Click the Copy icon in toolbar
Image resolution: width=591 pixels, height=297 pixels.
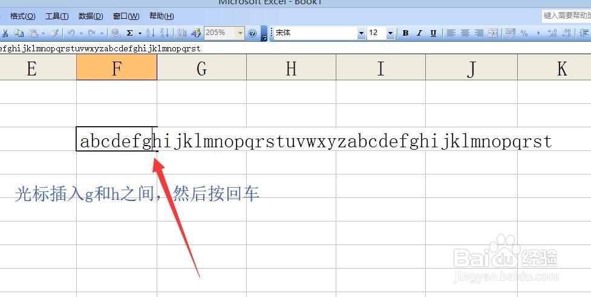pyautogui.click(x=19, y=33)
